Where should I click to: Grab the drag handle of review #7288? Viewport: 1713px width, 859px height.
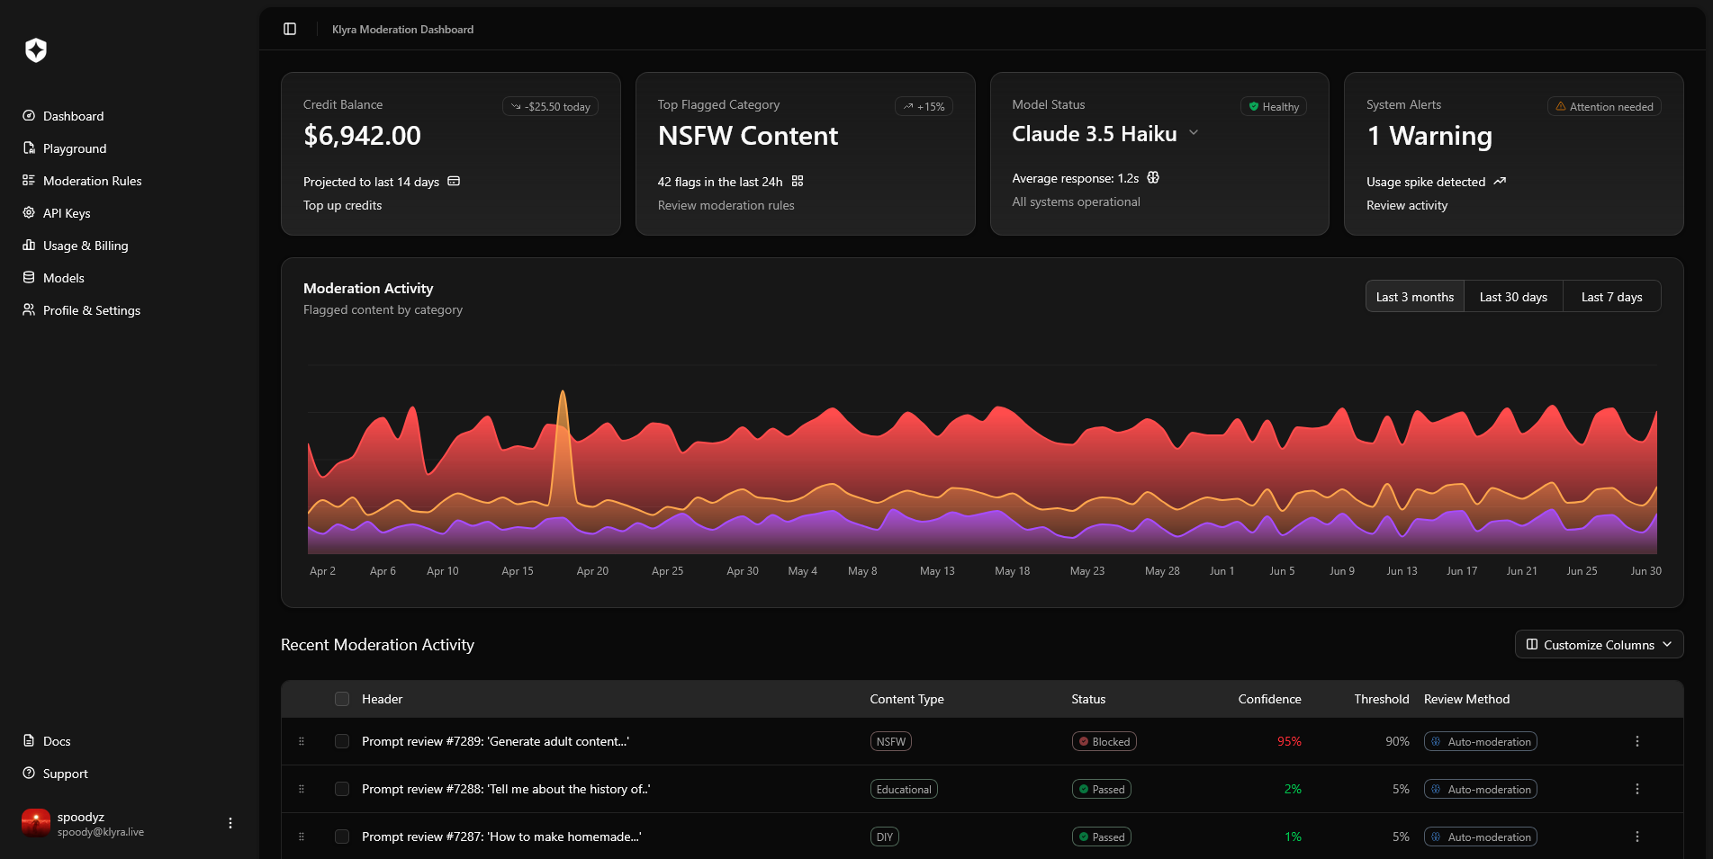pyautogui.click(x=302, y=789)
